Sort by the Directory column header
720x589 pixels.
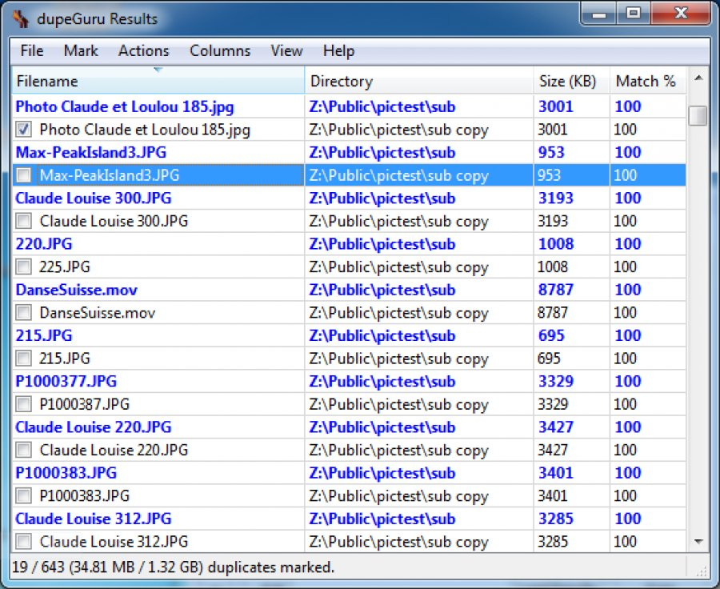[x=419, y=82]
